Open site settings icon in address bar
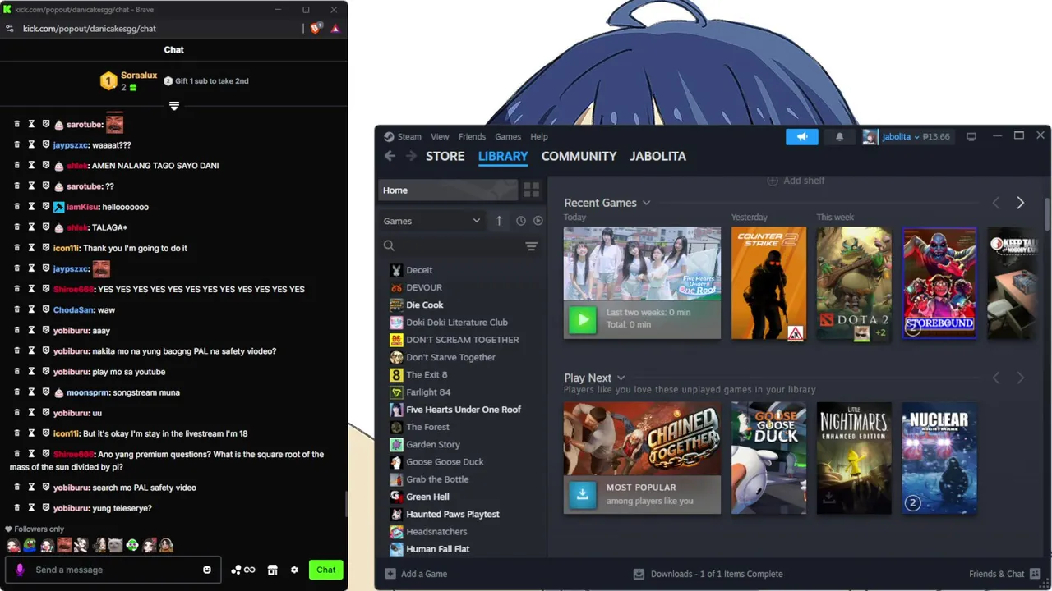The width and height of the screenshot is (1052, 591). pyautogui.click(x=10, y=29)
